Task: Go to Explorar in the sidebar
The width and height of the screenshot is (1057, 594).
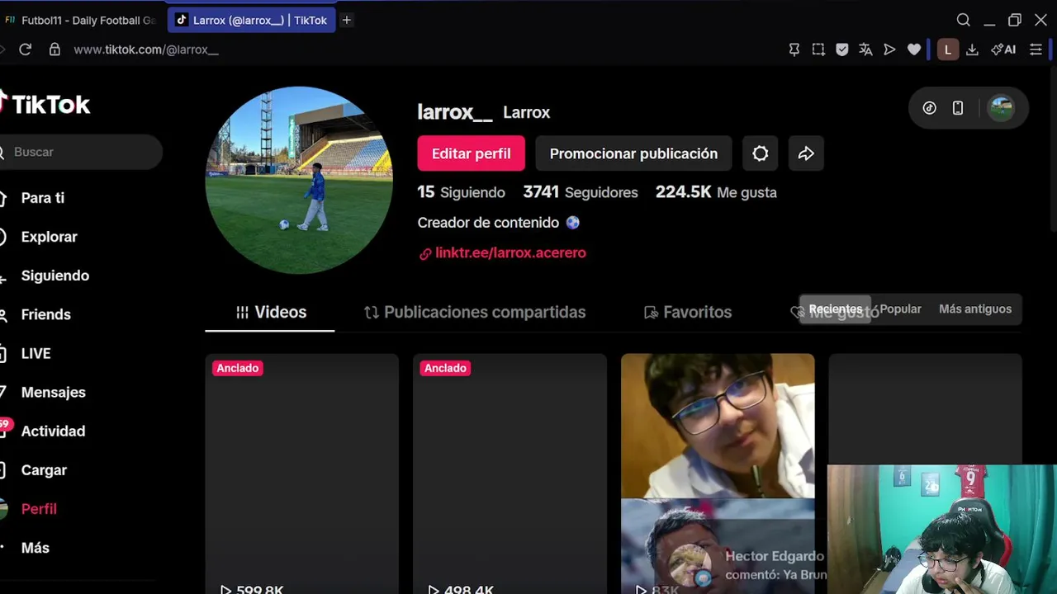Action: [x=49, y=237]
